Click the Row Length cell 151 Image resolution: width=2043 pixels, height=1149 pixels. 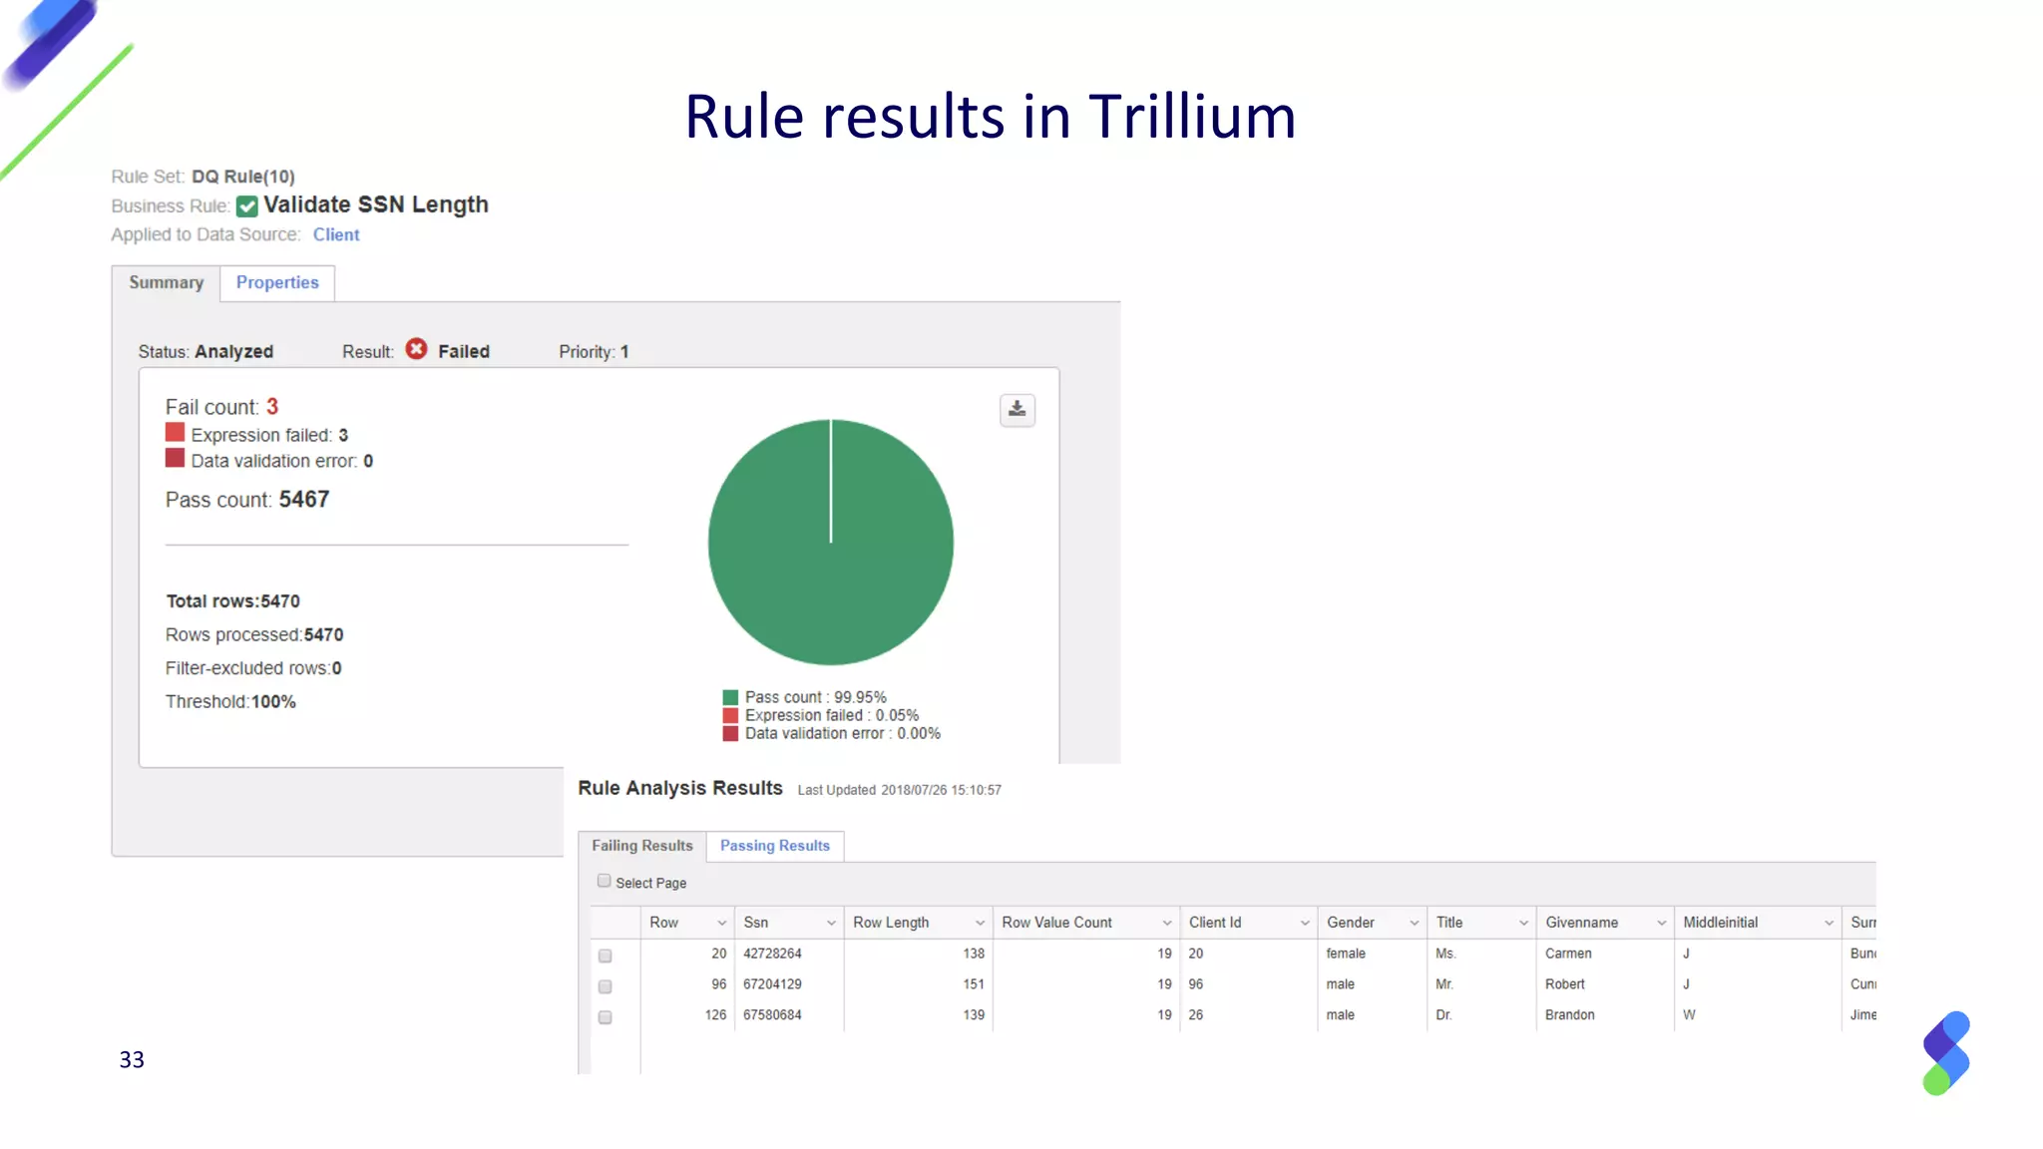tap(974, 984)
